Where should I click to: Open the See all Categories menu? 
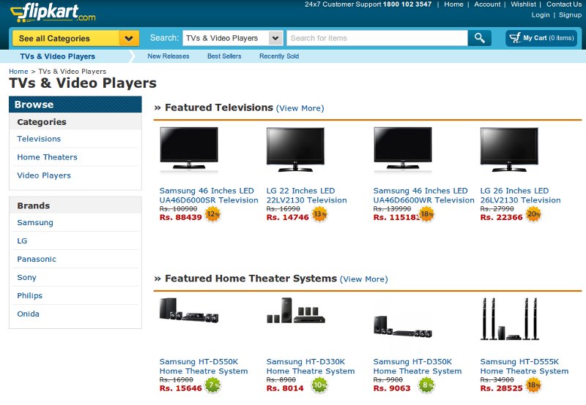[x=76, y=39]
